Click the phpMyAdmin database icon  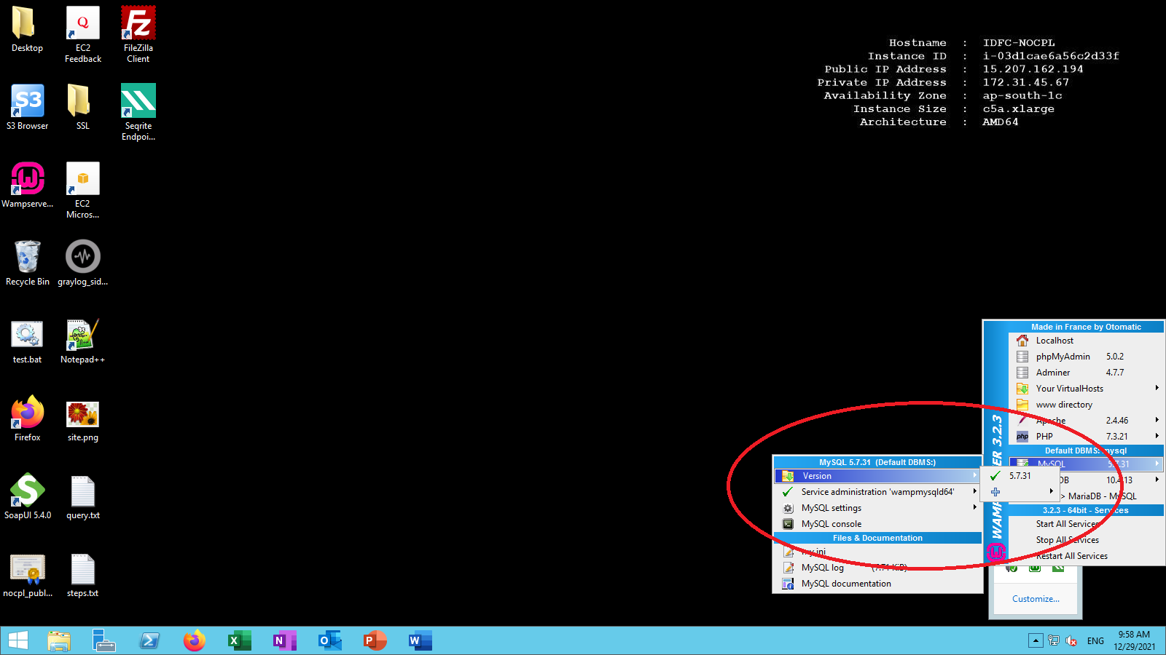pyautogui.click(x=1022, y=357)
